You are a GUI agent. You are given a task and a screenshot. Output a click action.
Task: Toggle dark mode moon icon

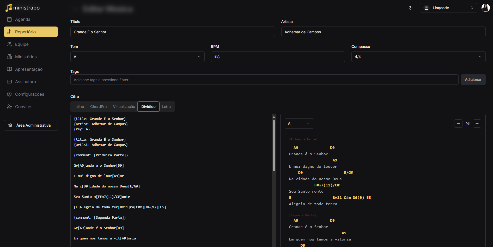point(411,8)
